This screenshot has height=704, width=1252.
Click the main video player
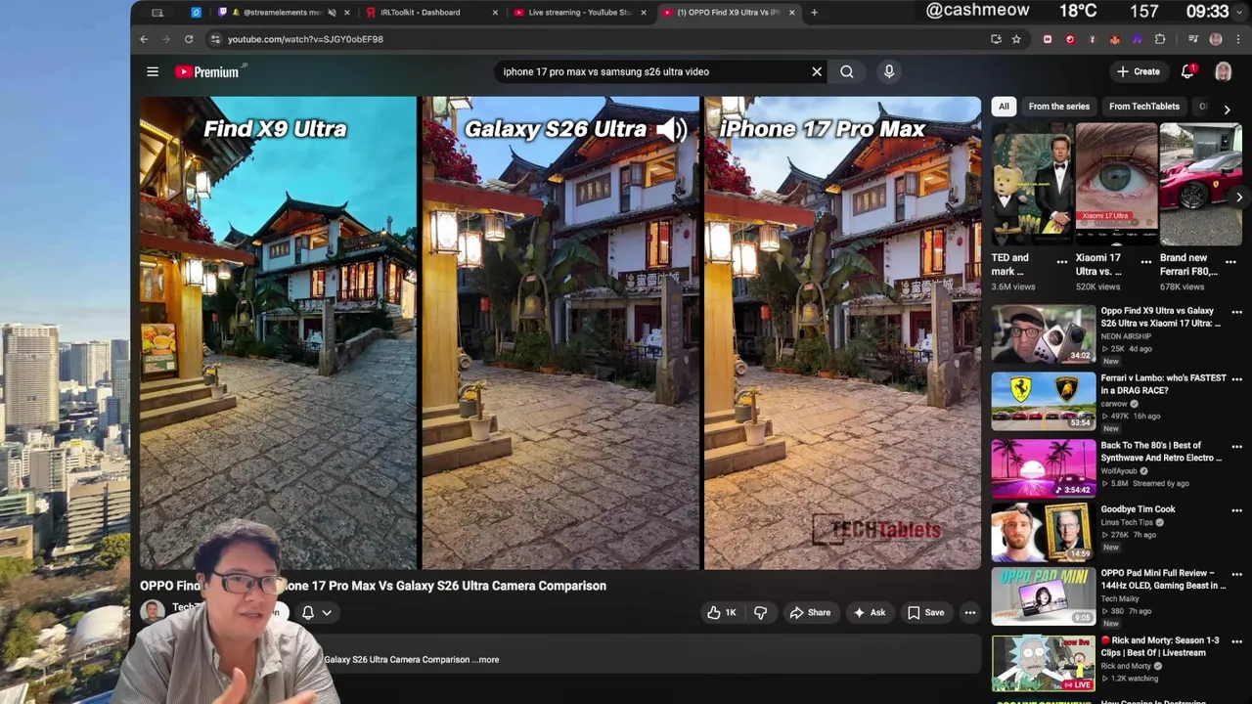(559, 332)
